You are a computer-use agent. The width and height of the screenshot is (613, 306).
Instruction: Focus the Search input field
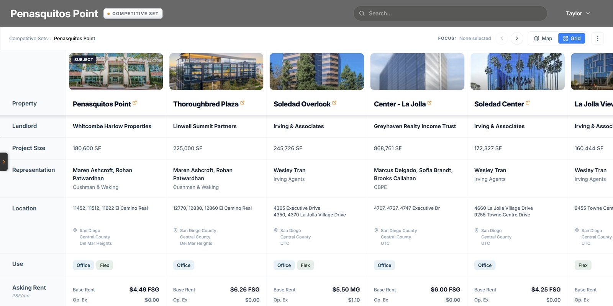point(450,13)
